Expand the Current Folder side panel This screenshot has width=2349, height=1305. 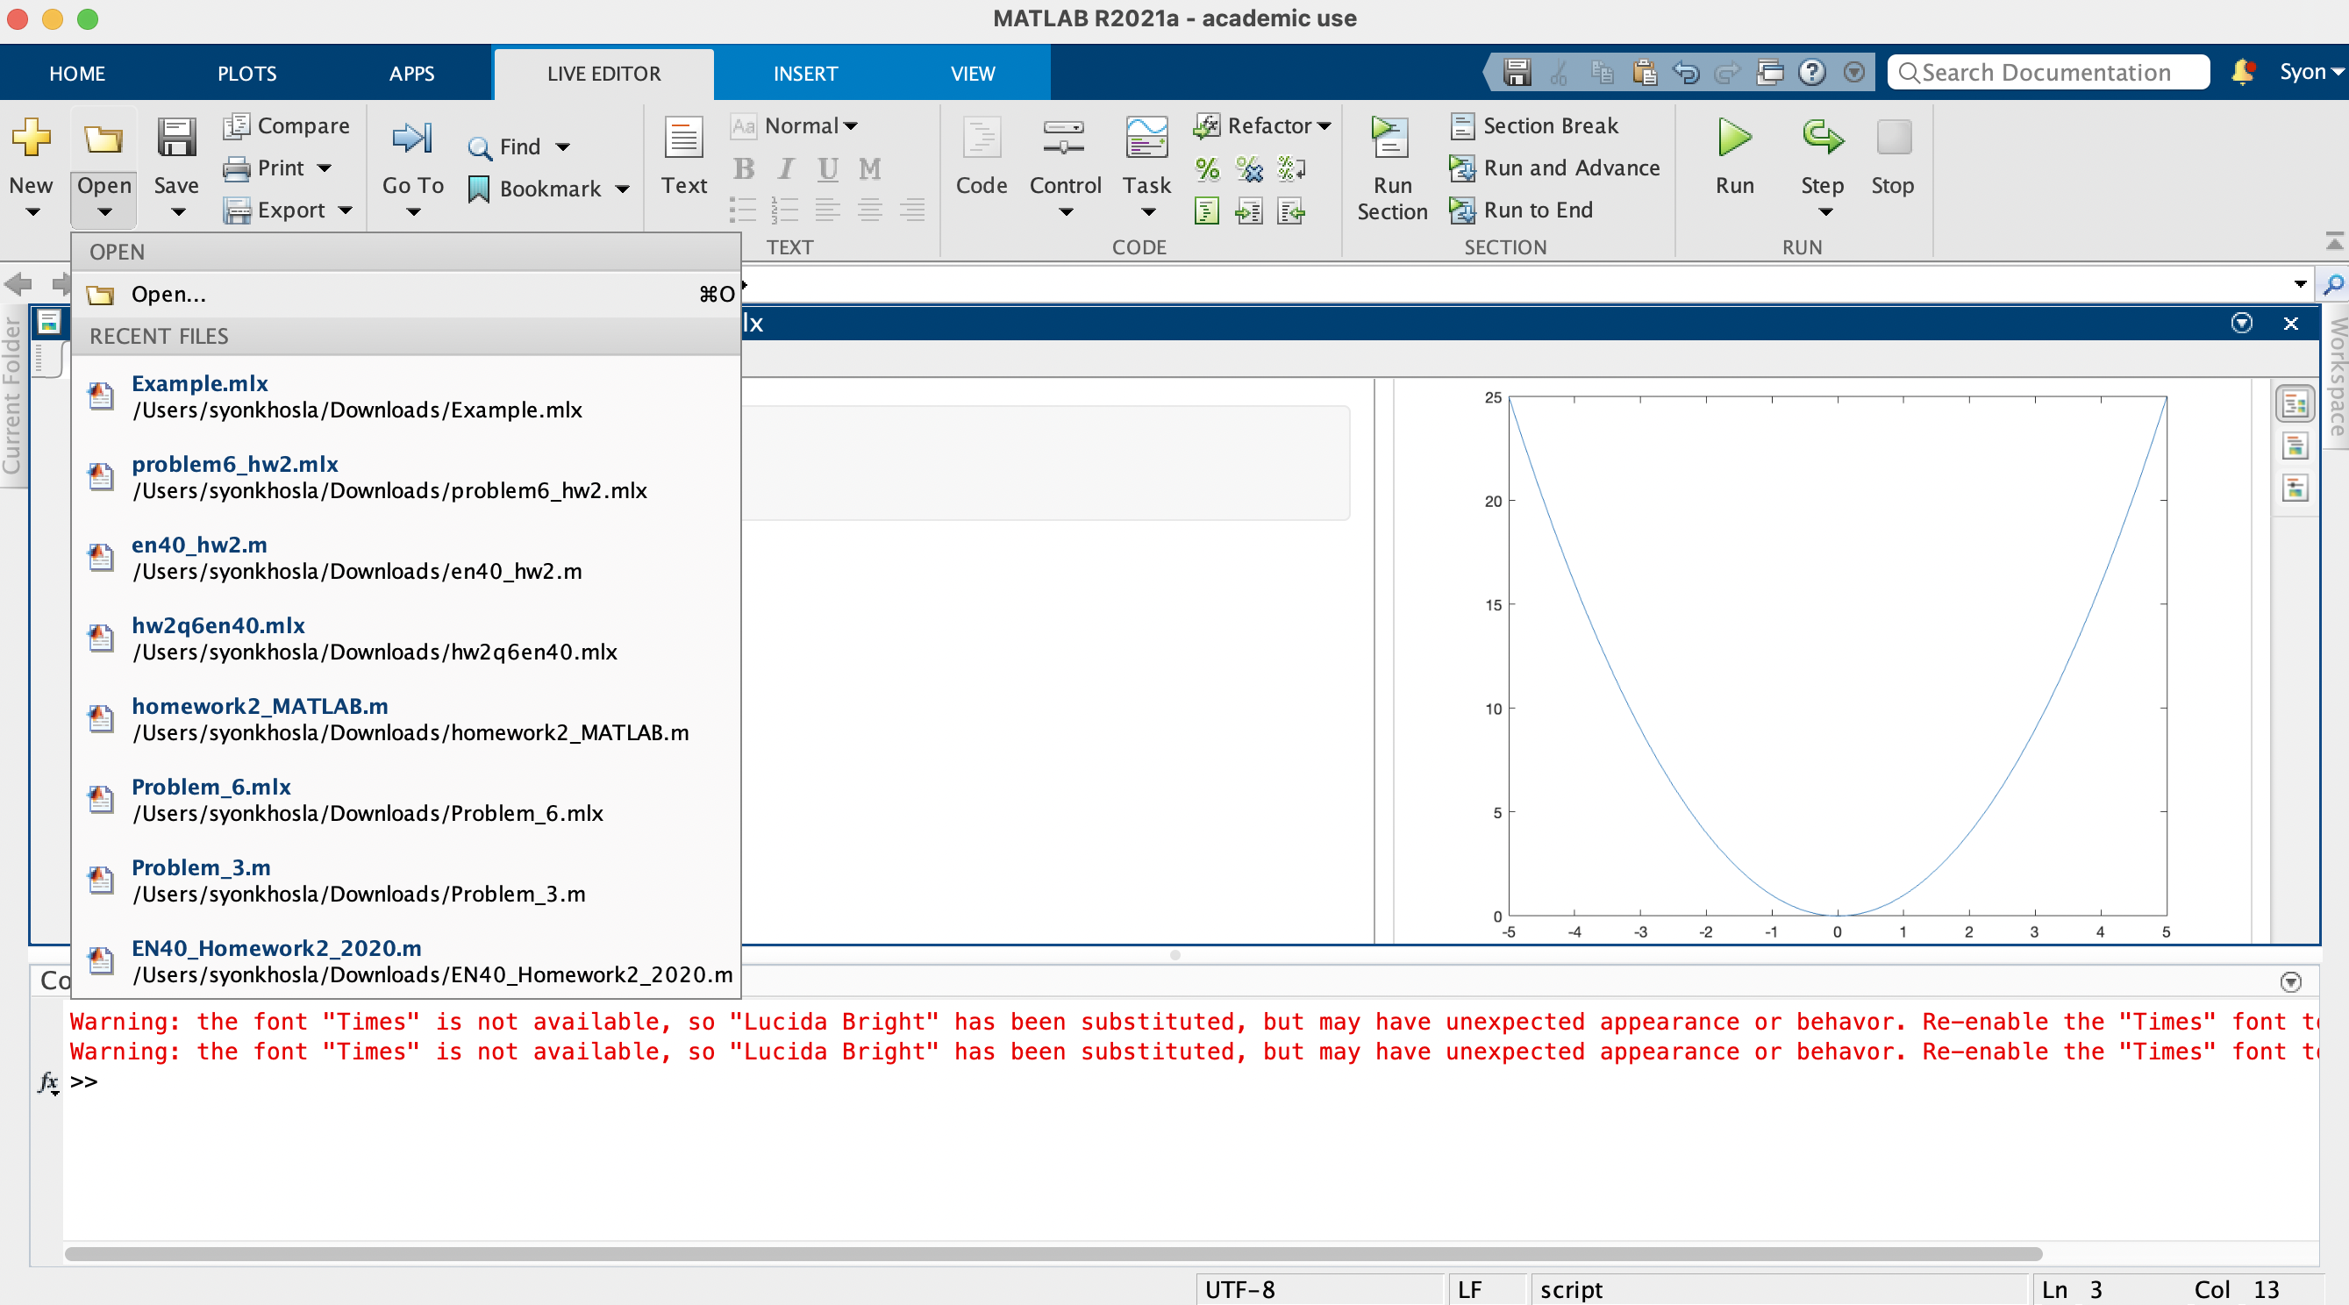[x=13, y=395]
